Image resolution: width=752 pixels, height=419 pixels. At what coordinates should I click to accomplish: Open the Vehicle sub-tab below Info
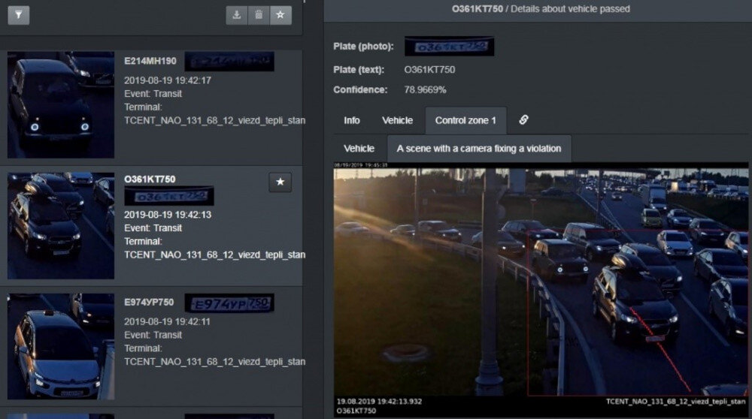point(359,149)
